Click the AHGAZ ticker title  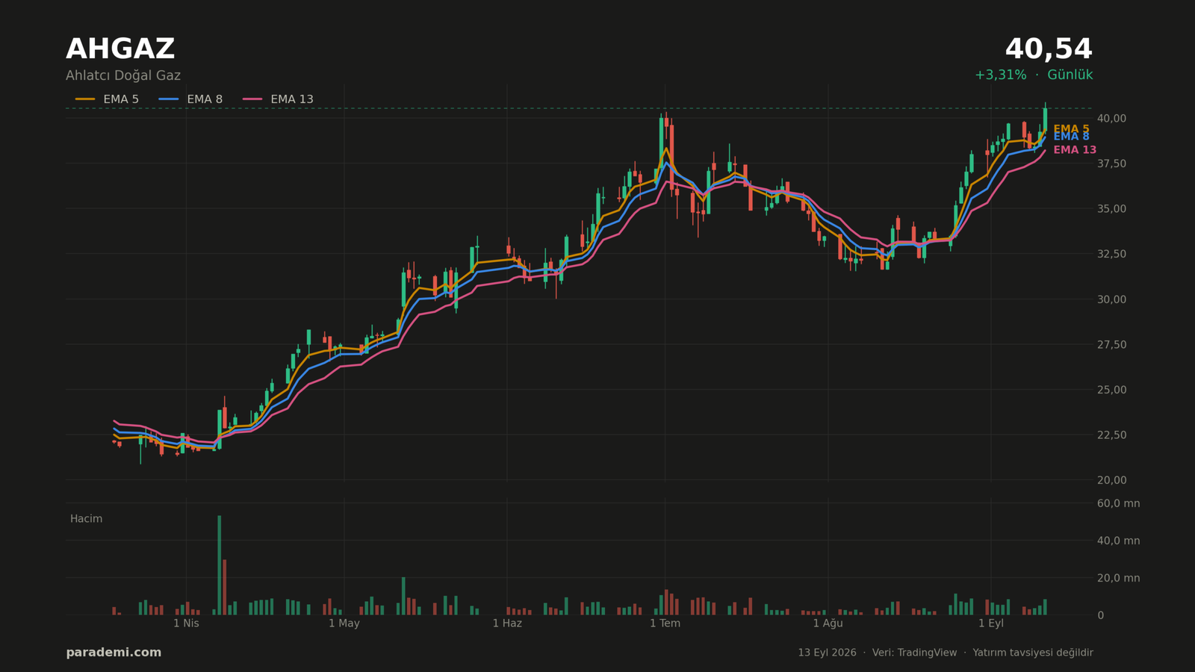click(120, 50)
